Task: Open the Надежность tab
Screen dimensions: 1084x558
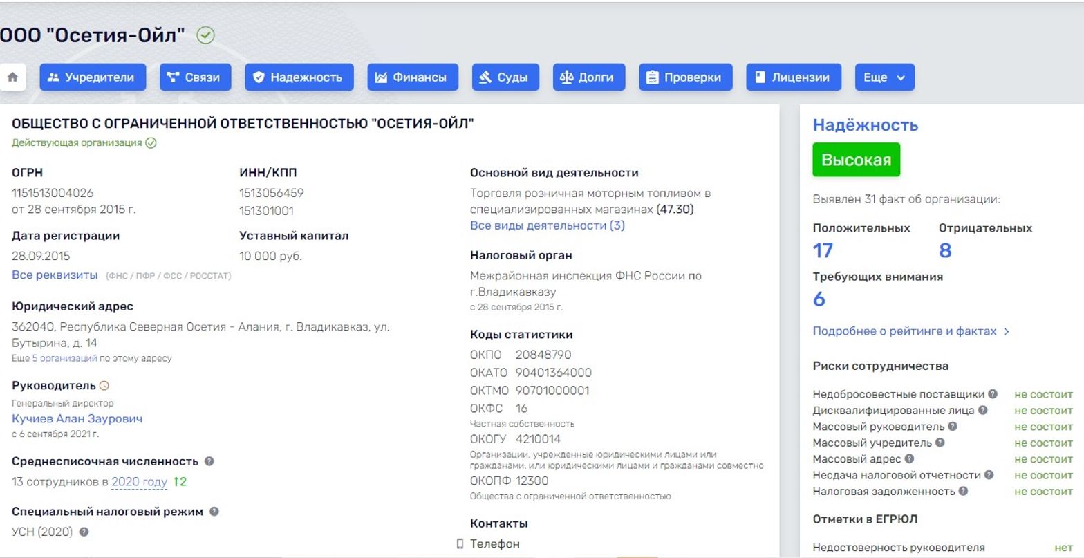Action: coord(299,77)
